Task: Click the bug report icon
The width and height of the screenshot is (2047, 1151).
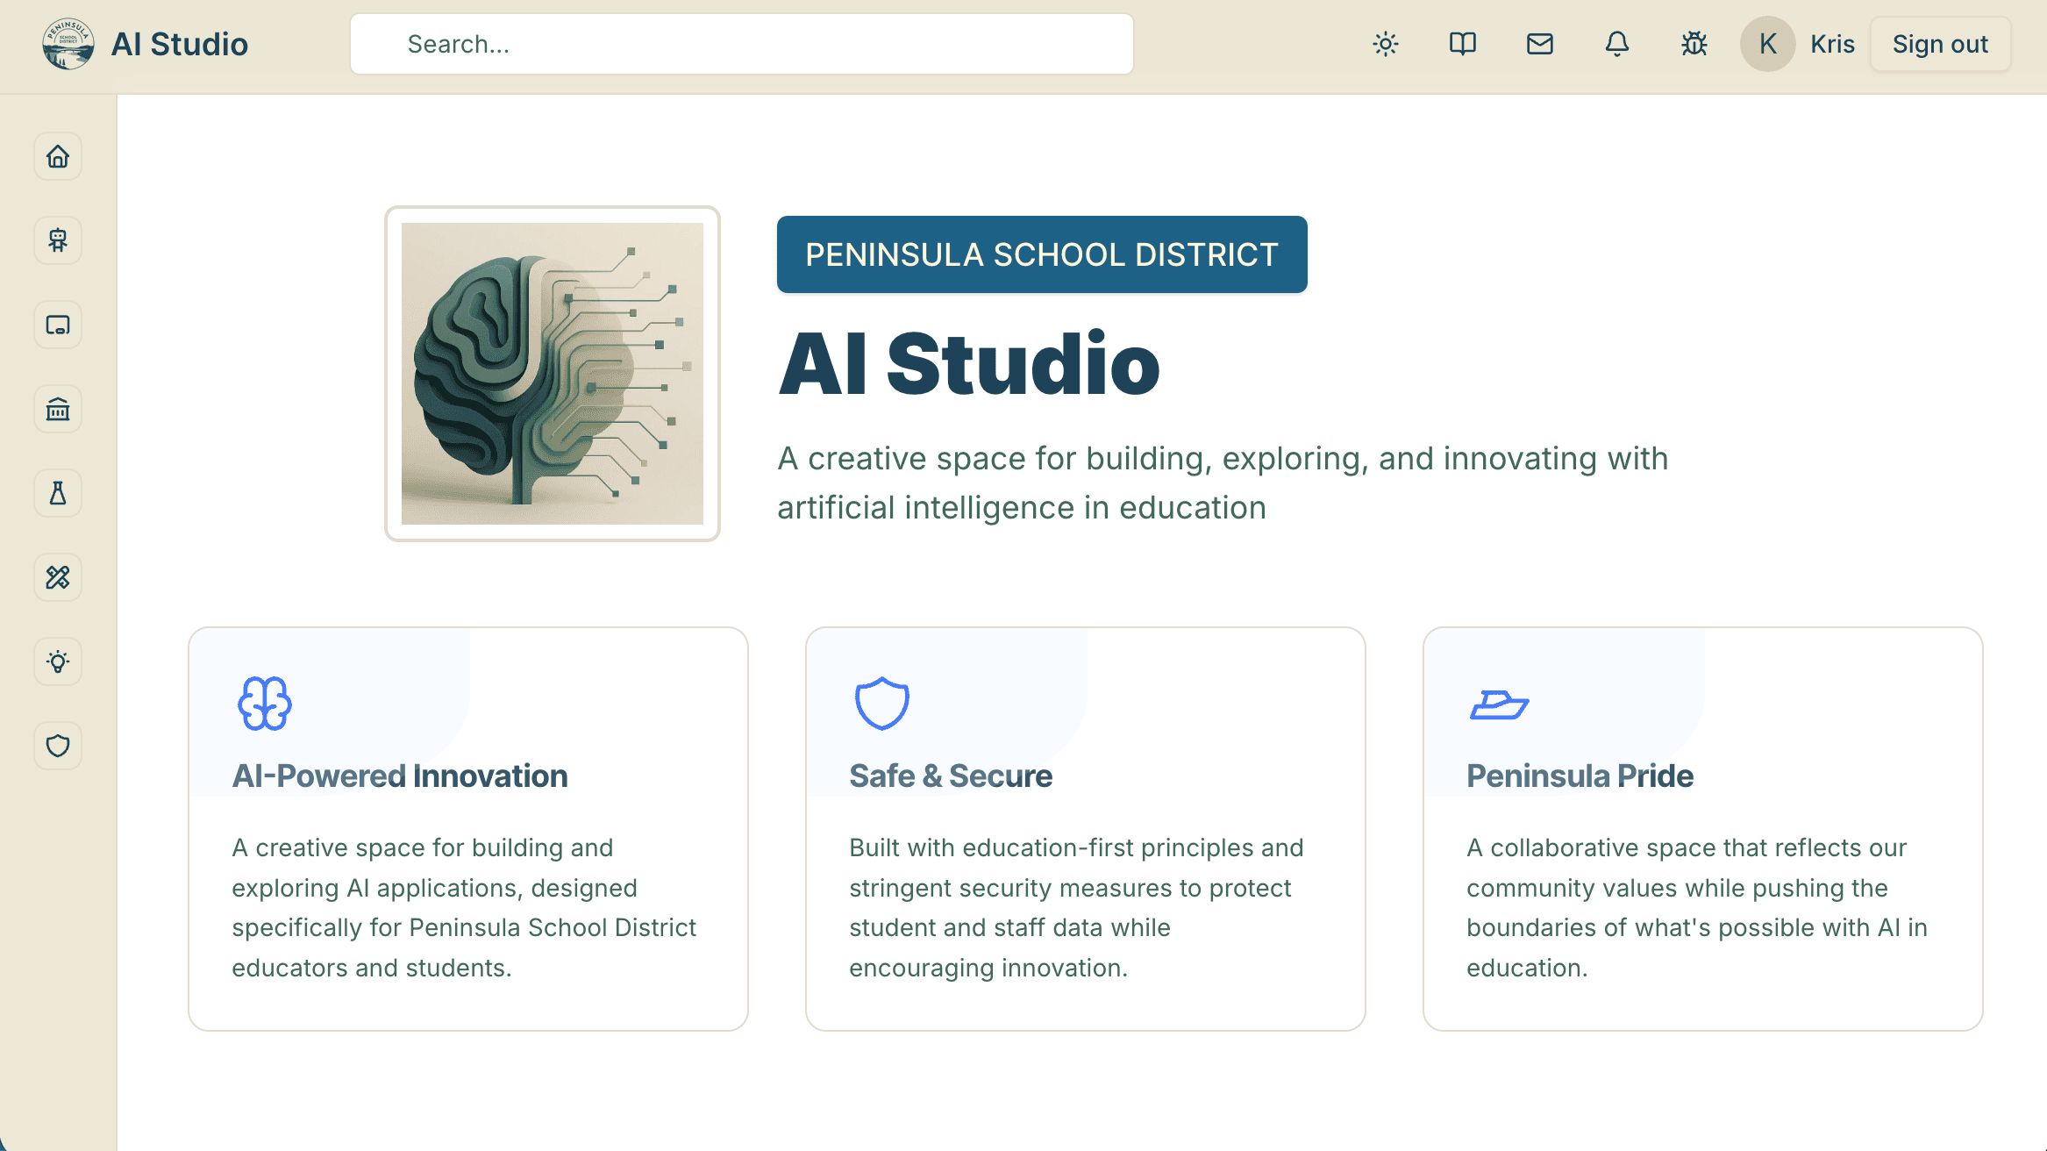Action: click(1694, 44)
